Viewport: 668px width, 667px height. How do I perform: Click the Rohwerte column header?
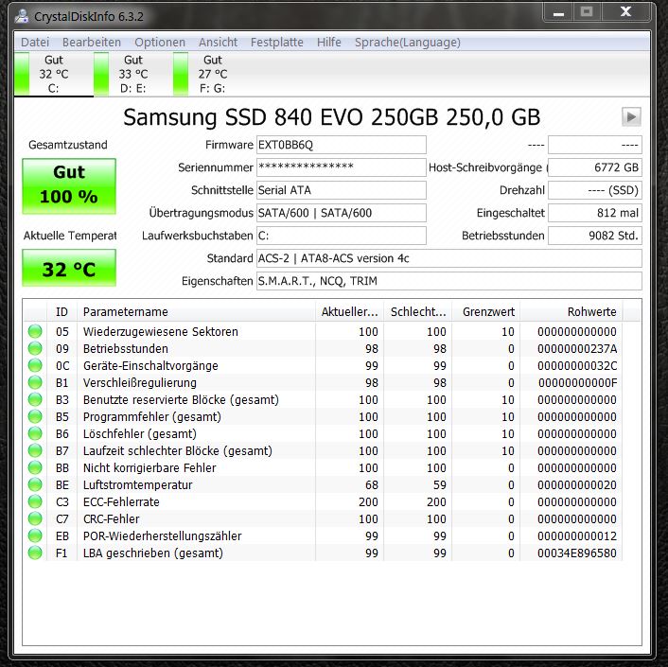571,312
